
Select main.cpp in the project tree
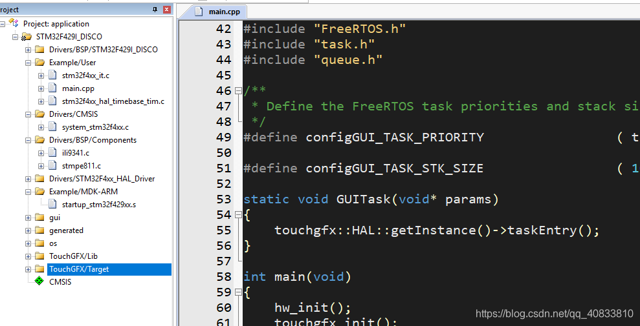coord(78,88)
